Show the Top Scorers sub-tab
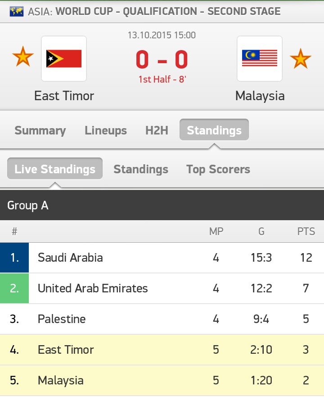 (x=218, y=169)
